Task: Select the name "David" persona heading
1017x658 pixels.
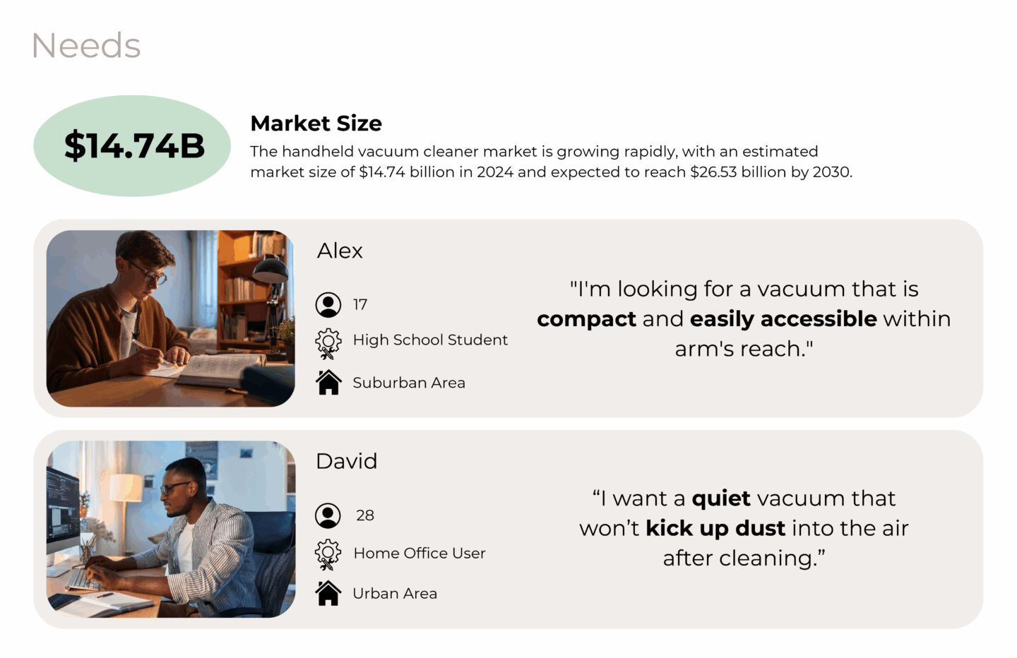Action: point(346,462)
